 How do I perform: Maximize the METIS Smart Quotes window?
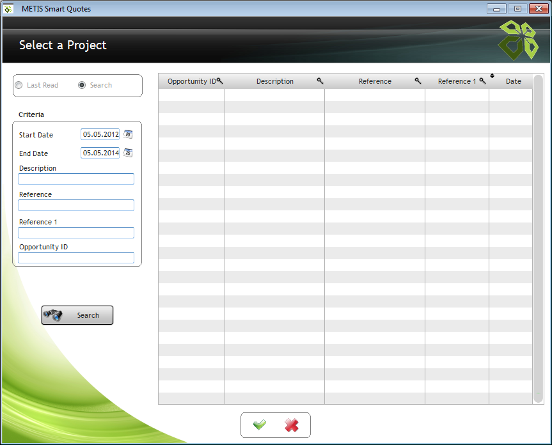click(x=517, y=9)
